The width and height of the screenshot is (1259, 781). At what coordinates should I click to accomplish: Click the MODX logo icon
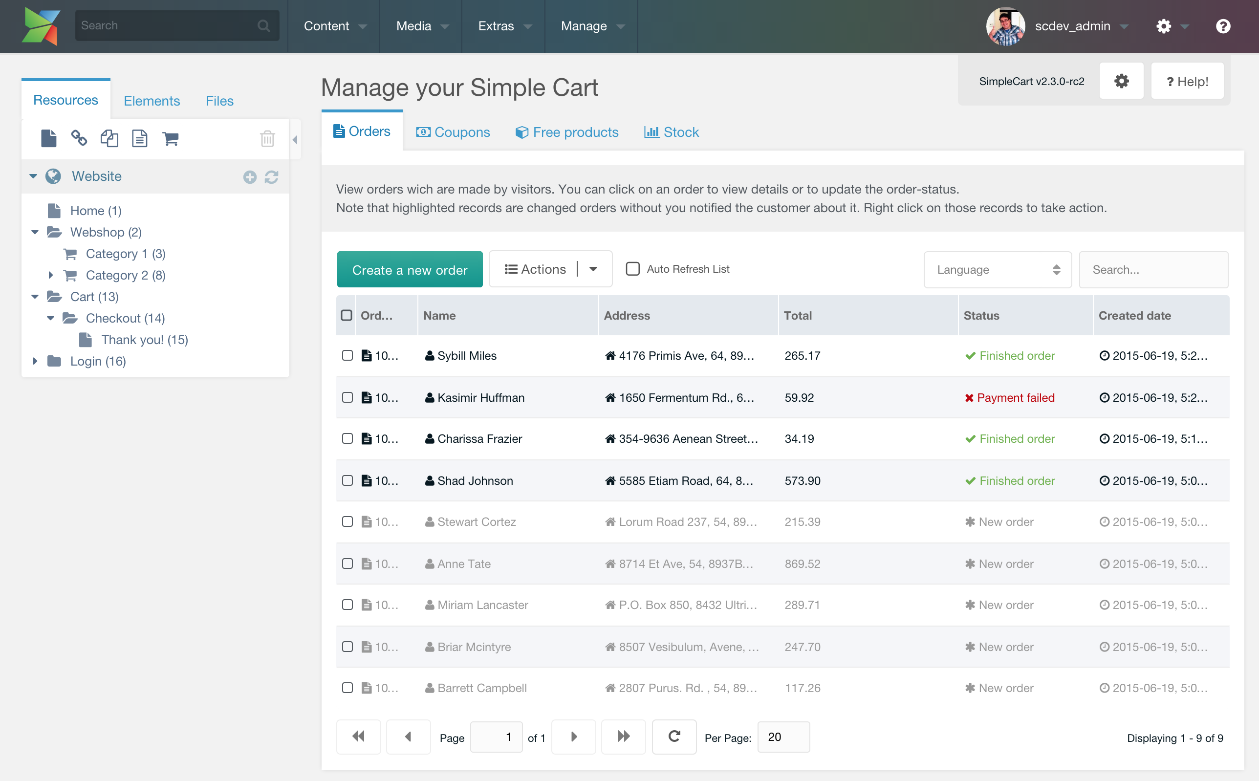(41, 26)
